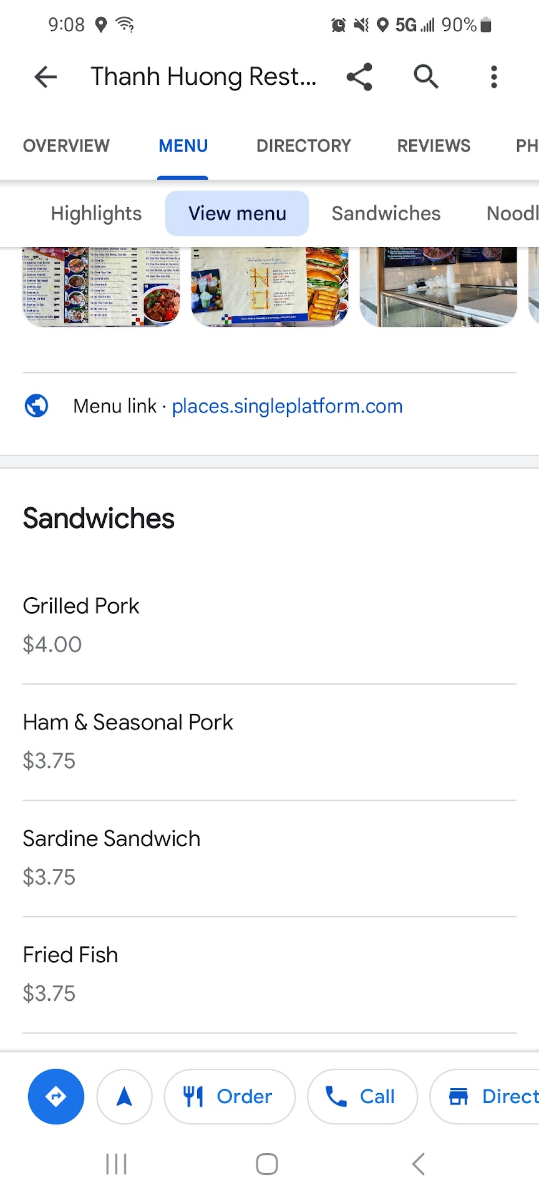Select the View menu chip
This screenshot has width=539, height=1198.
[237, 213]
